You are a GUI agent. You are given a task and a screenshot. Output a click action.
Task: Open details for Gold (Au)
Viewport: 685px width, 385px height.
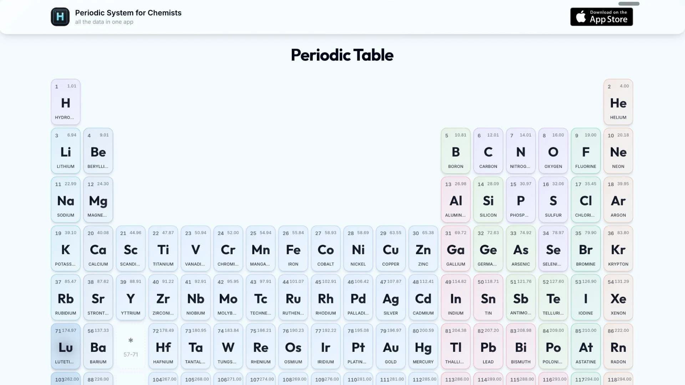391,346
